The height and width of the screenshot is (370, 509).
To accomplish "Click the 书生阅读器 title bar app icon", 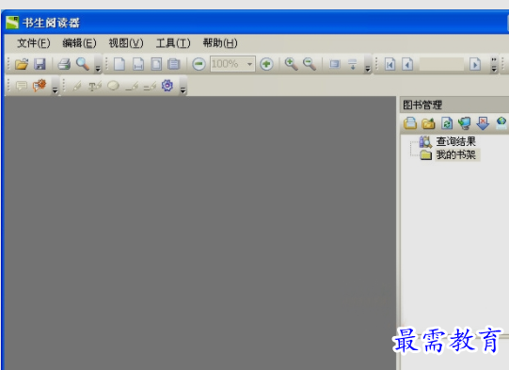I will click(12, 23).
